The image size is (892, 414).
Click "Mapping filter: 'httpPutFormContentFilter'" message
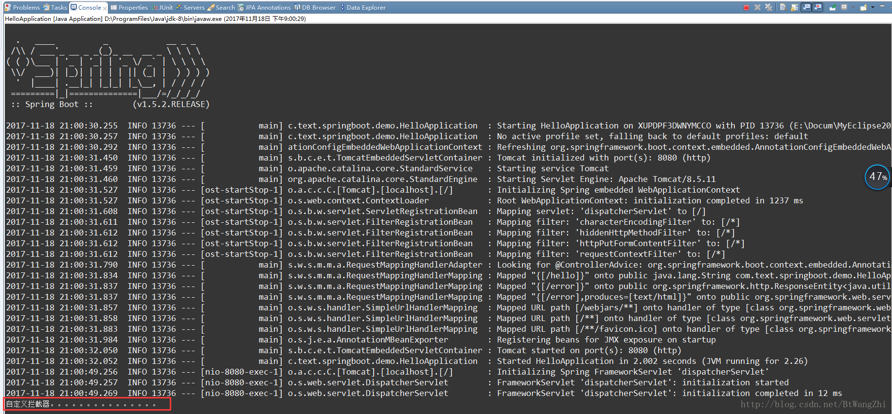pos(621,243)
